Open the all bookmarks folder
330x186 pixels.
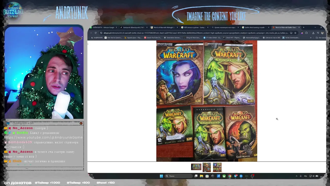click(321, 38)
